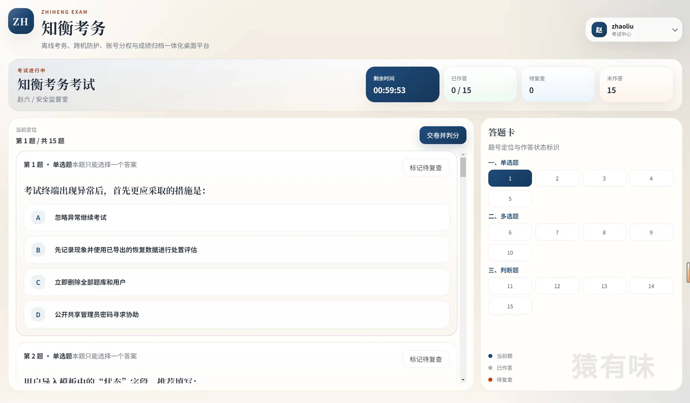Click the ZH logo icon
The image size is (690, 403).
[x=20, y=21]
